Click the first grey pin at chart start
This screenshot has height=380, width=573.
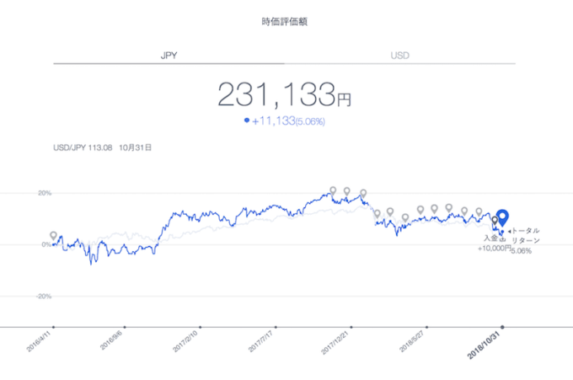pyautogui.click(x=53, y=236)
